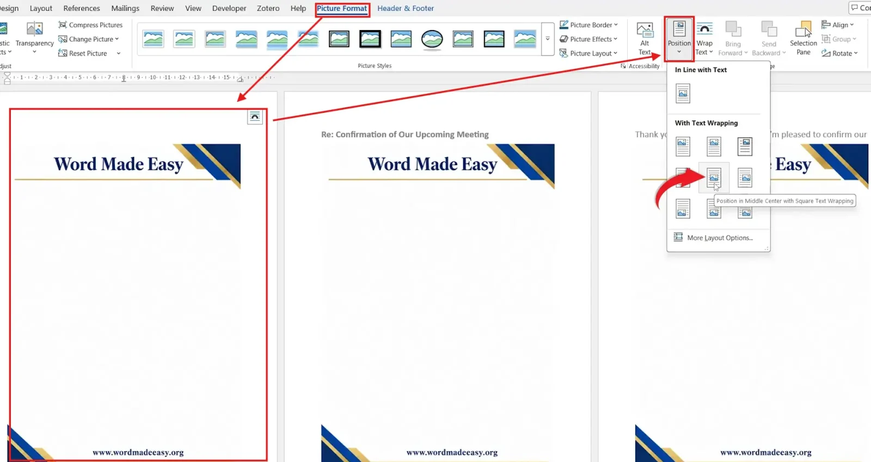Open the Wrap Text dropdown
This screenshot has width=871, height=462.
coord(704,39)
